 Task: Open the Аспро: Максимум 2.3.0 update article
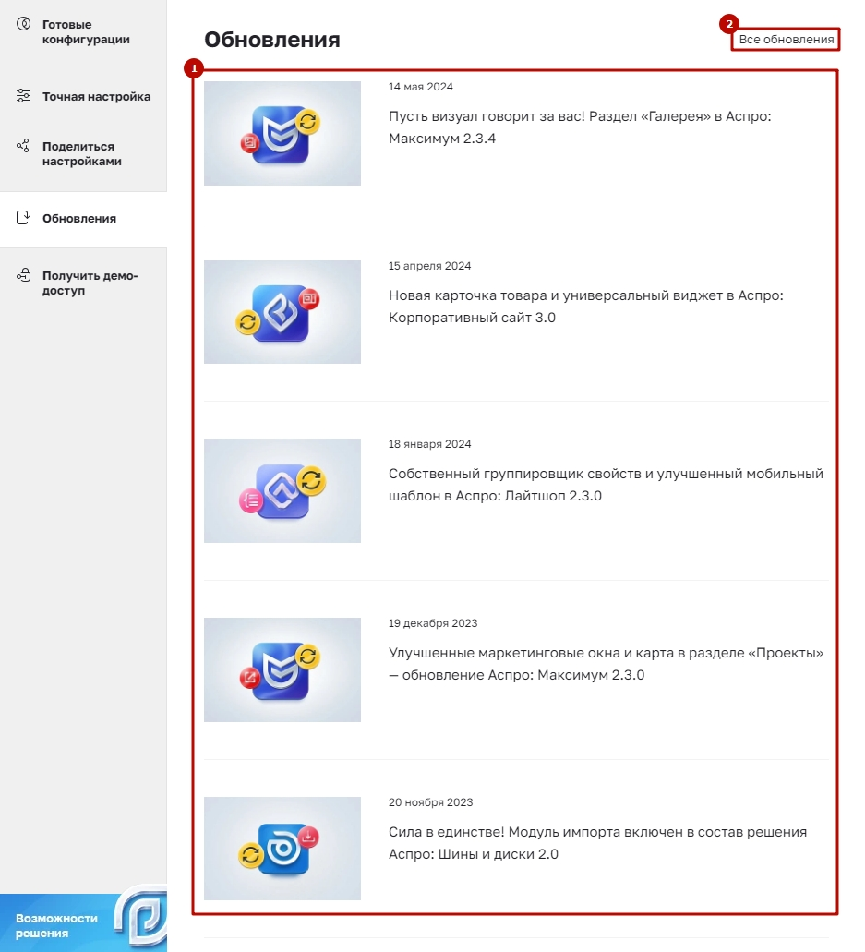click(x=606, y=664)
